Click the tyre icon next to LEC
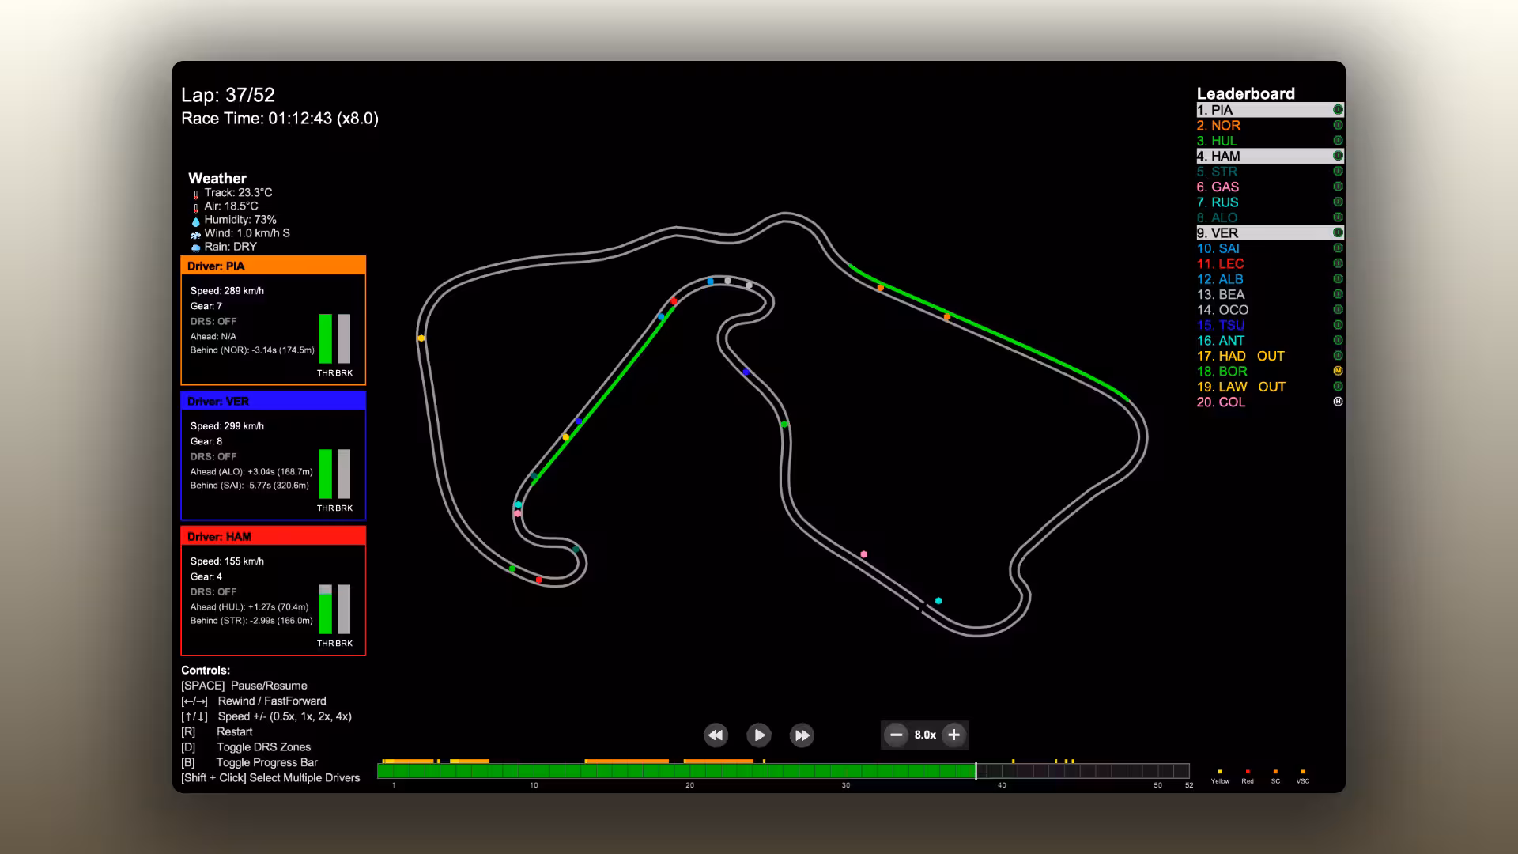Viewport: 1518px width, 854px height. click(x=1338, y=263)
